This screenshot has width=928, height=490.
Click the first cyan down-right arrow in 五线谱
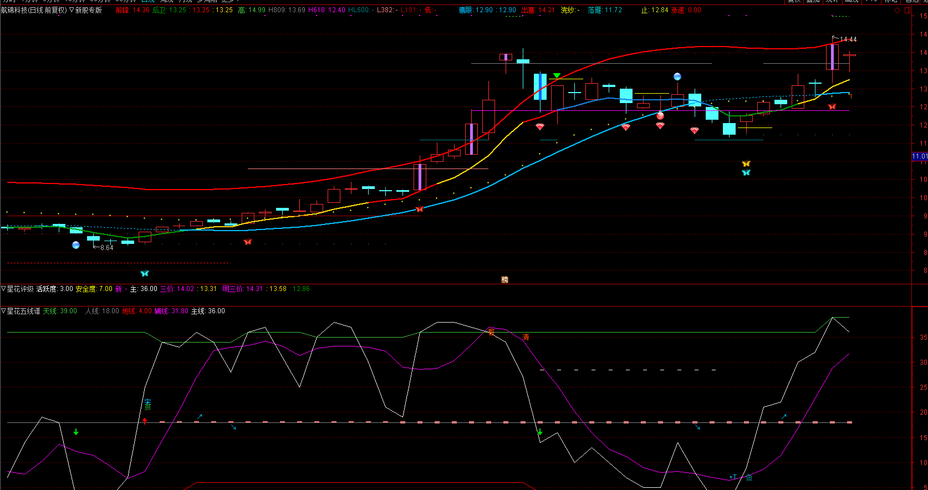(x=234, y=427)
